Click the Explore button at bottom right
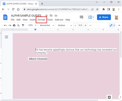Screen dimensions: 122x101 (109, 97)
